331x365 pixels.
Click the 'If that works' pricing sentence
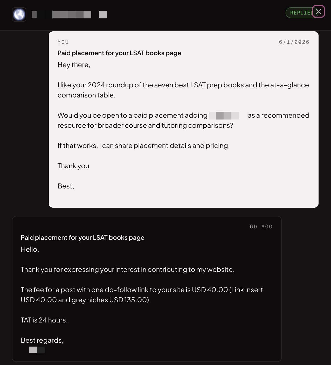coord(143,146)
